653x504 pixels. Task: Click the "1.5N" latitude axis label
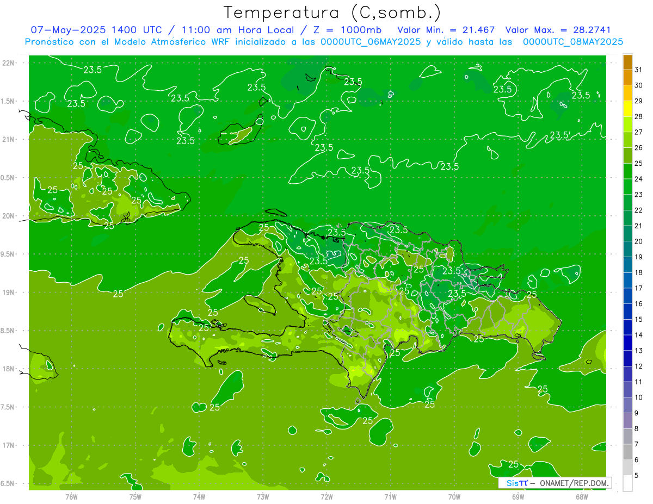pyautogui.click(x=9, y=101)
